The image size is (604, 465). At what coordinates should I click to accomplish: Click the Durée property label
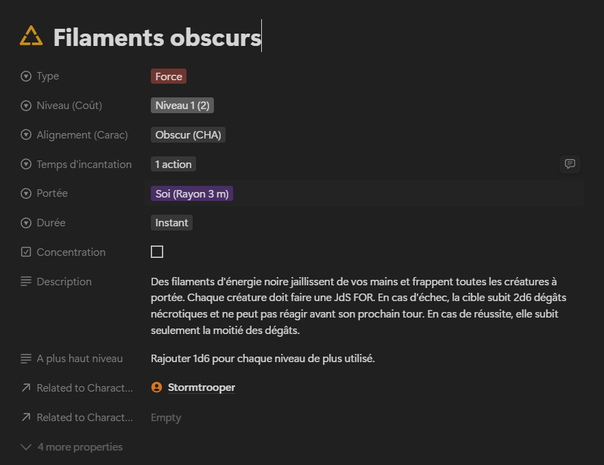[51, 223]
